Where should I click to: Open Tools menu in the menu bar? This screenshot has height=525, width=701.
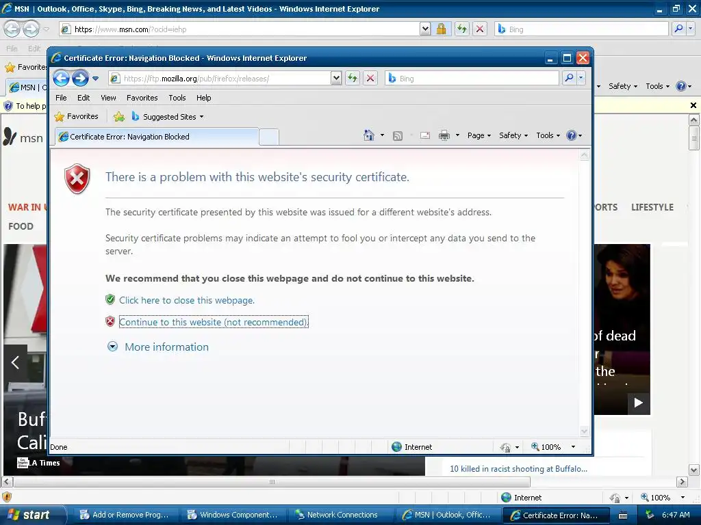tap(177, 98)
